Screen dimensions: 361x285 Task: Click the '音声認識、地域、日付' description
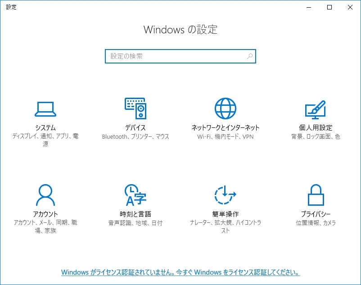[135, 223]
